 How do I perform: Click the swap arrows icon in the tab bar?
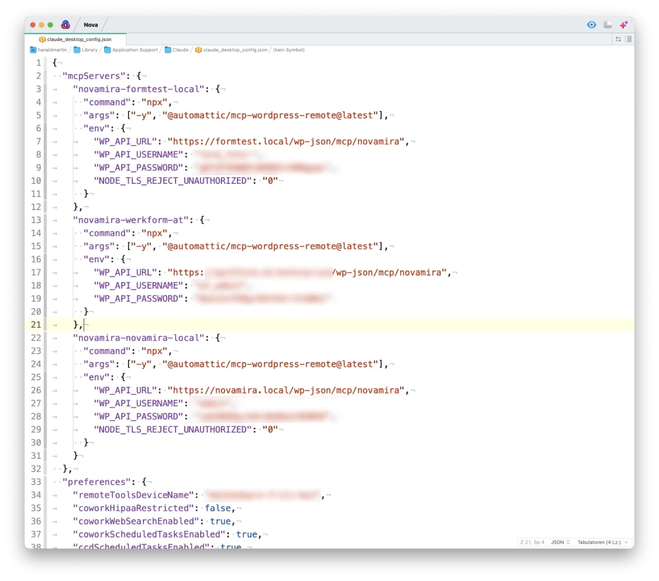[x=618, y=39]
